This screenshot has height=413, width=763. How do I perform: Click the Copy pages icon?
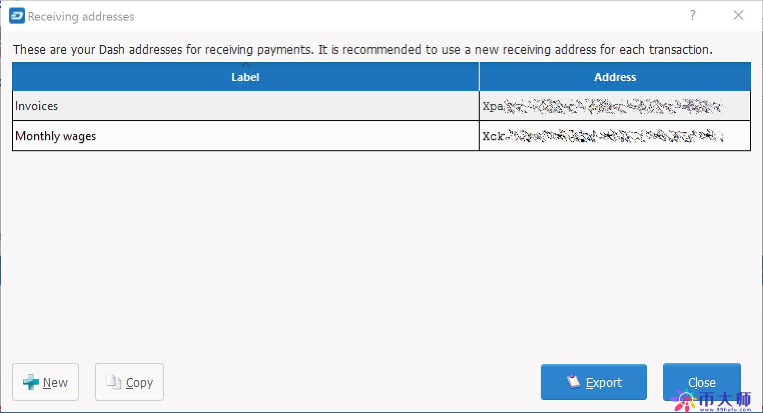coord(114,382)
